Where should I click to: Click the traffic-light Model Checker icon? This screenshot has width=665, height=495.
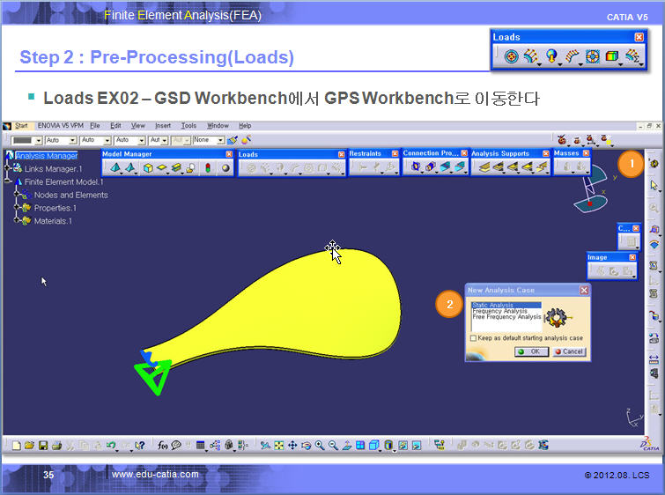coord(208,166)
